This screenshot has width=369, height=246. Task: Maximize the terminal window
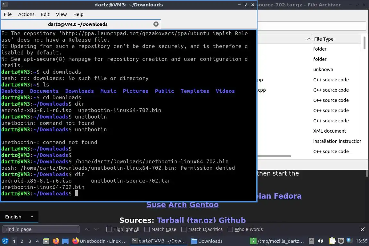(246, 5)
